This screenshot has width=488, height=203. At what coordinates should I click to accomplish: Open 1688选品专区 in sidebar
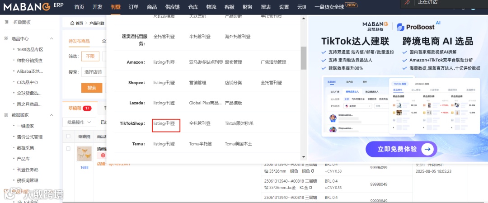[x=30, y=49]
